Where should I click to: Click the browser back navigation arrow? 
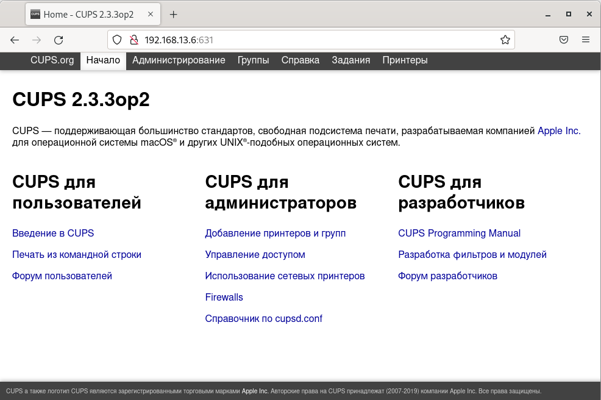[14, 40]
